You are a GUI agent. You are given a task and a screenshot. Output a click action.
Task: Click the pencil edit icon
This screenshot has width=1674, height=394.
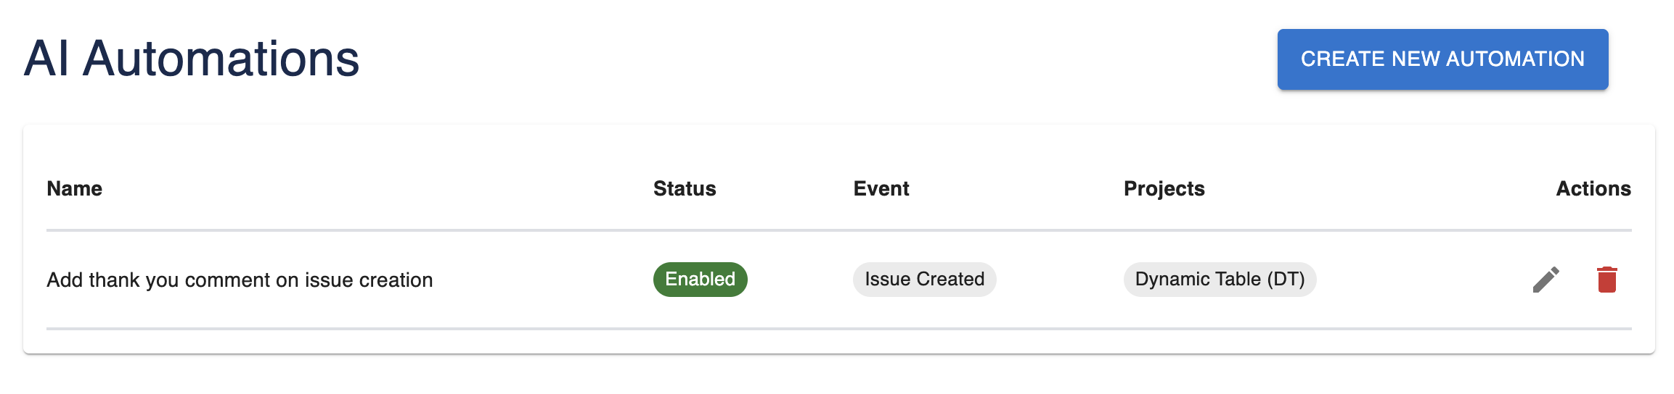[x=1546, y=280]
